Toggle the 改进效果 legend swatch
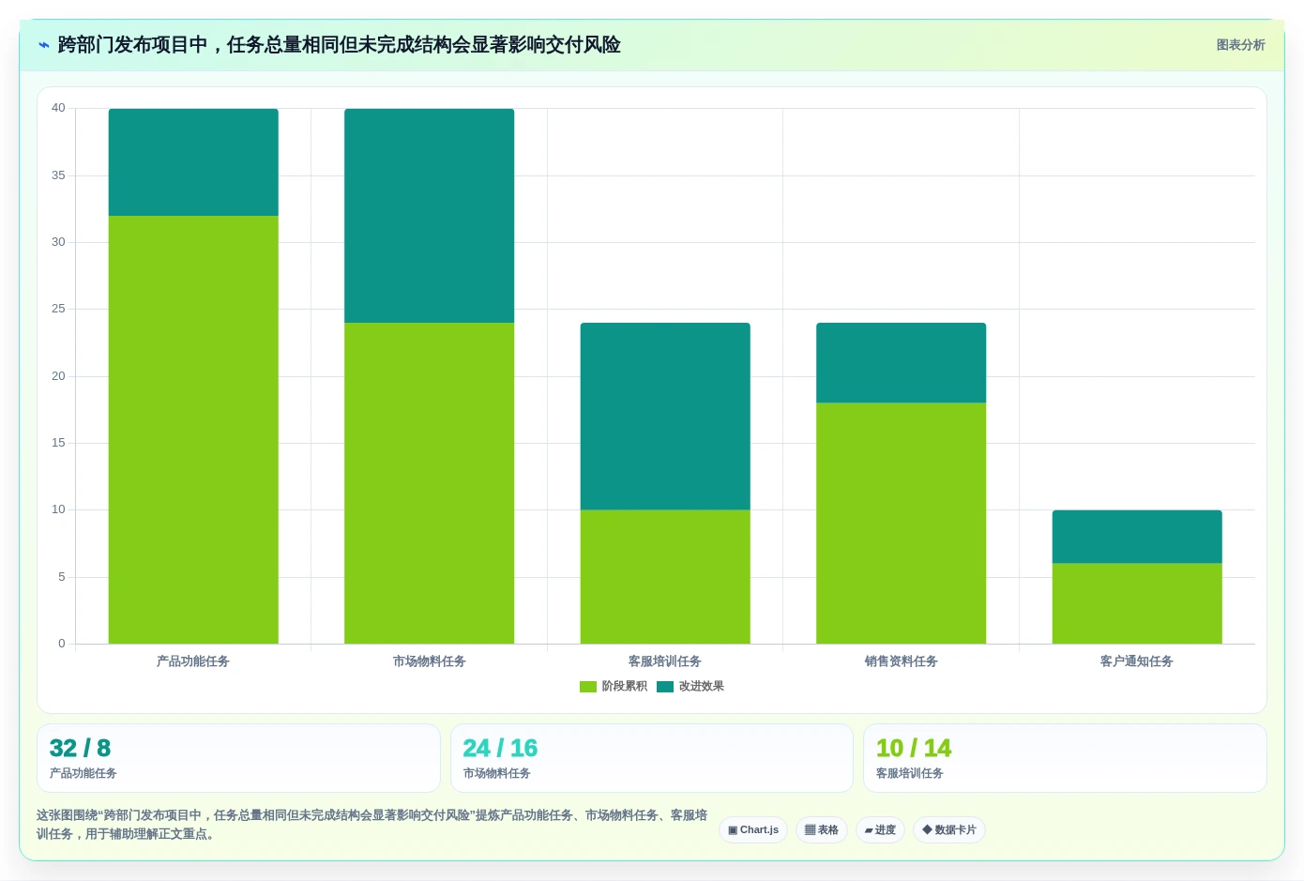1304x881 pixels. pyautogui.click(x=665, y=687)
